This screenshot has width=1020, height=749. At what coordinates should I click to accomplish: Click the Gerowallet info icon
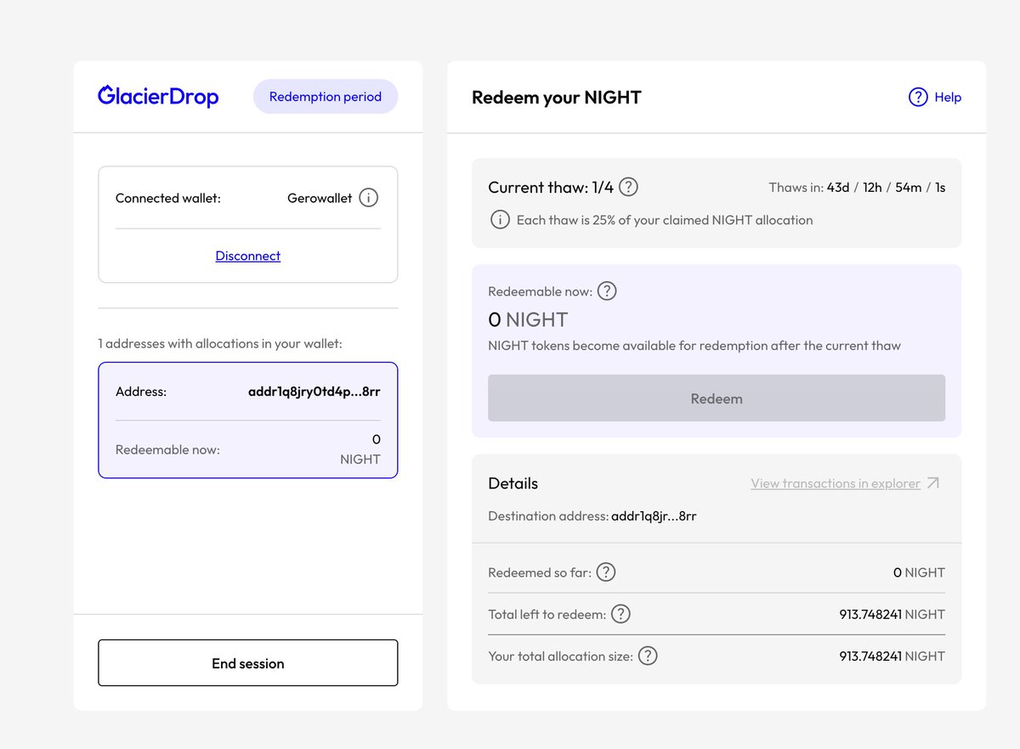point(368,198)
